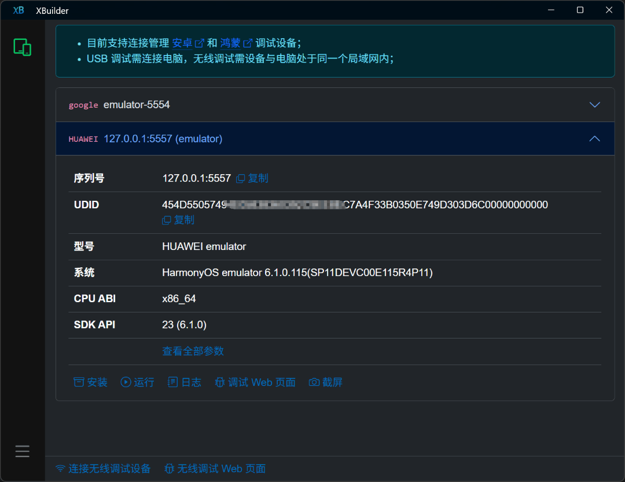
Task: Select the HUAWEI emulator model value
Action: click(x=204, y=246)
